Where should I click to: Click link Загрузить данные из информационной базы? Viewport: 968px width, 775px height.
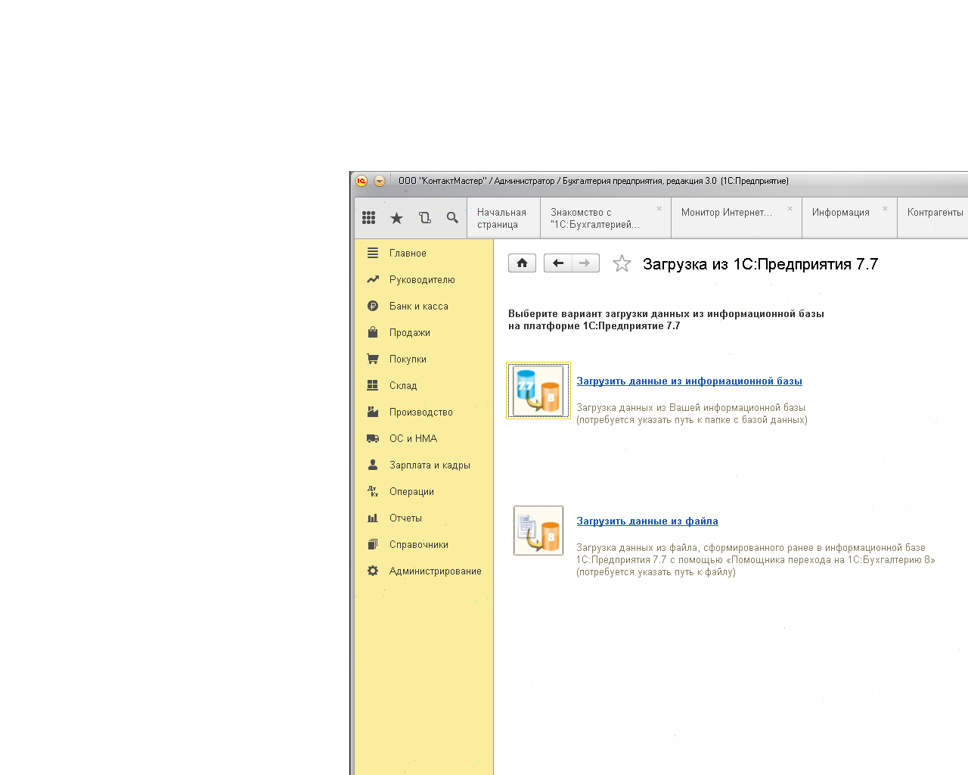pos(689,381)
